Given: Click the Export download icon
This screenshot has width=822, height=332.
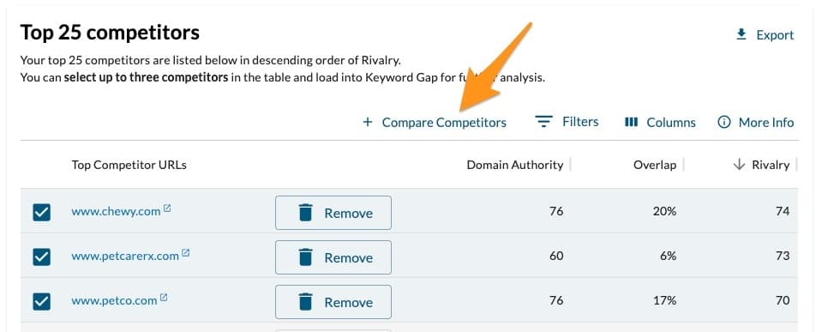Looking at the screenshot, I should [x=741, y=34].
